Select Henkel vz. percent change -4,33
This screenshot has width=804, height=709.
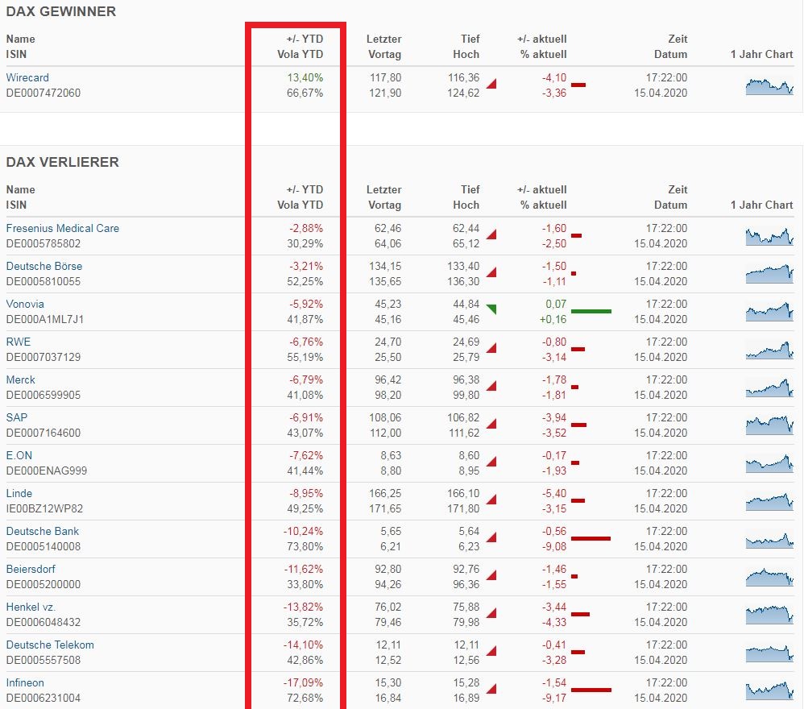[554, 622]
